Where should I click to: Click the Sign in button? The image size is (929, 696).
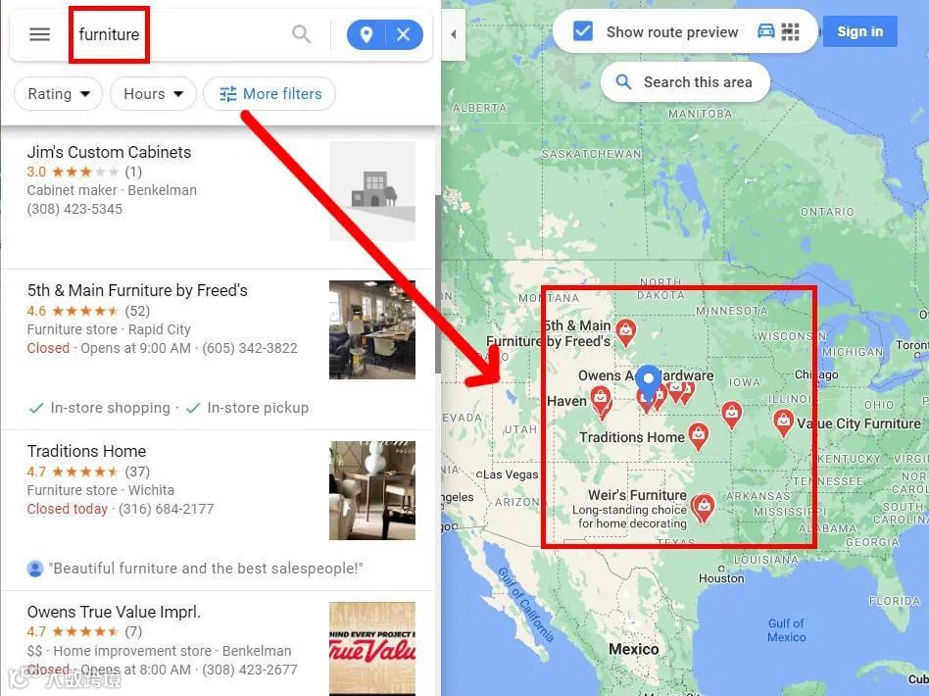click(859, 31)
